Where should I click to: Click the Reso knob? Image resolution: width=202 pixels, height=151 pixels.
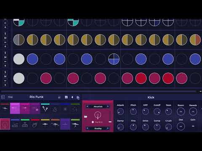[x=168, y=112]
